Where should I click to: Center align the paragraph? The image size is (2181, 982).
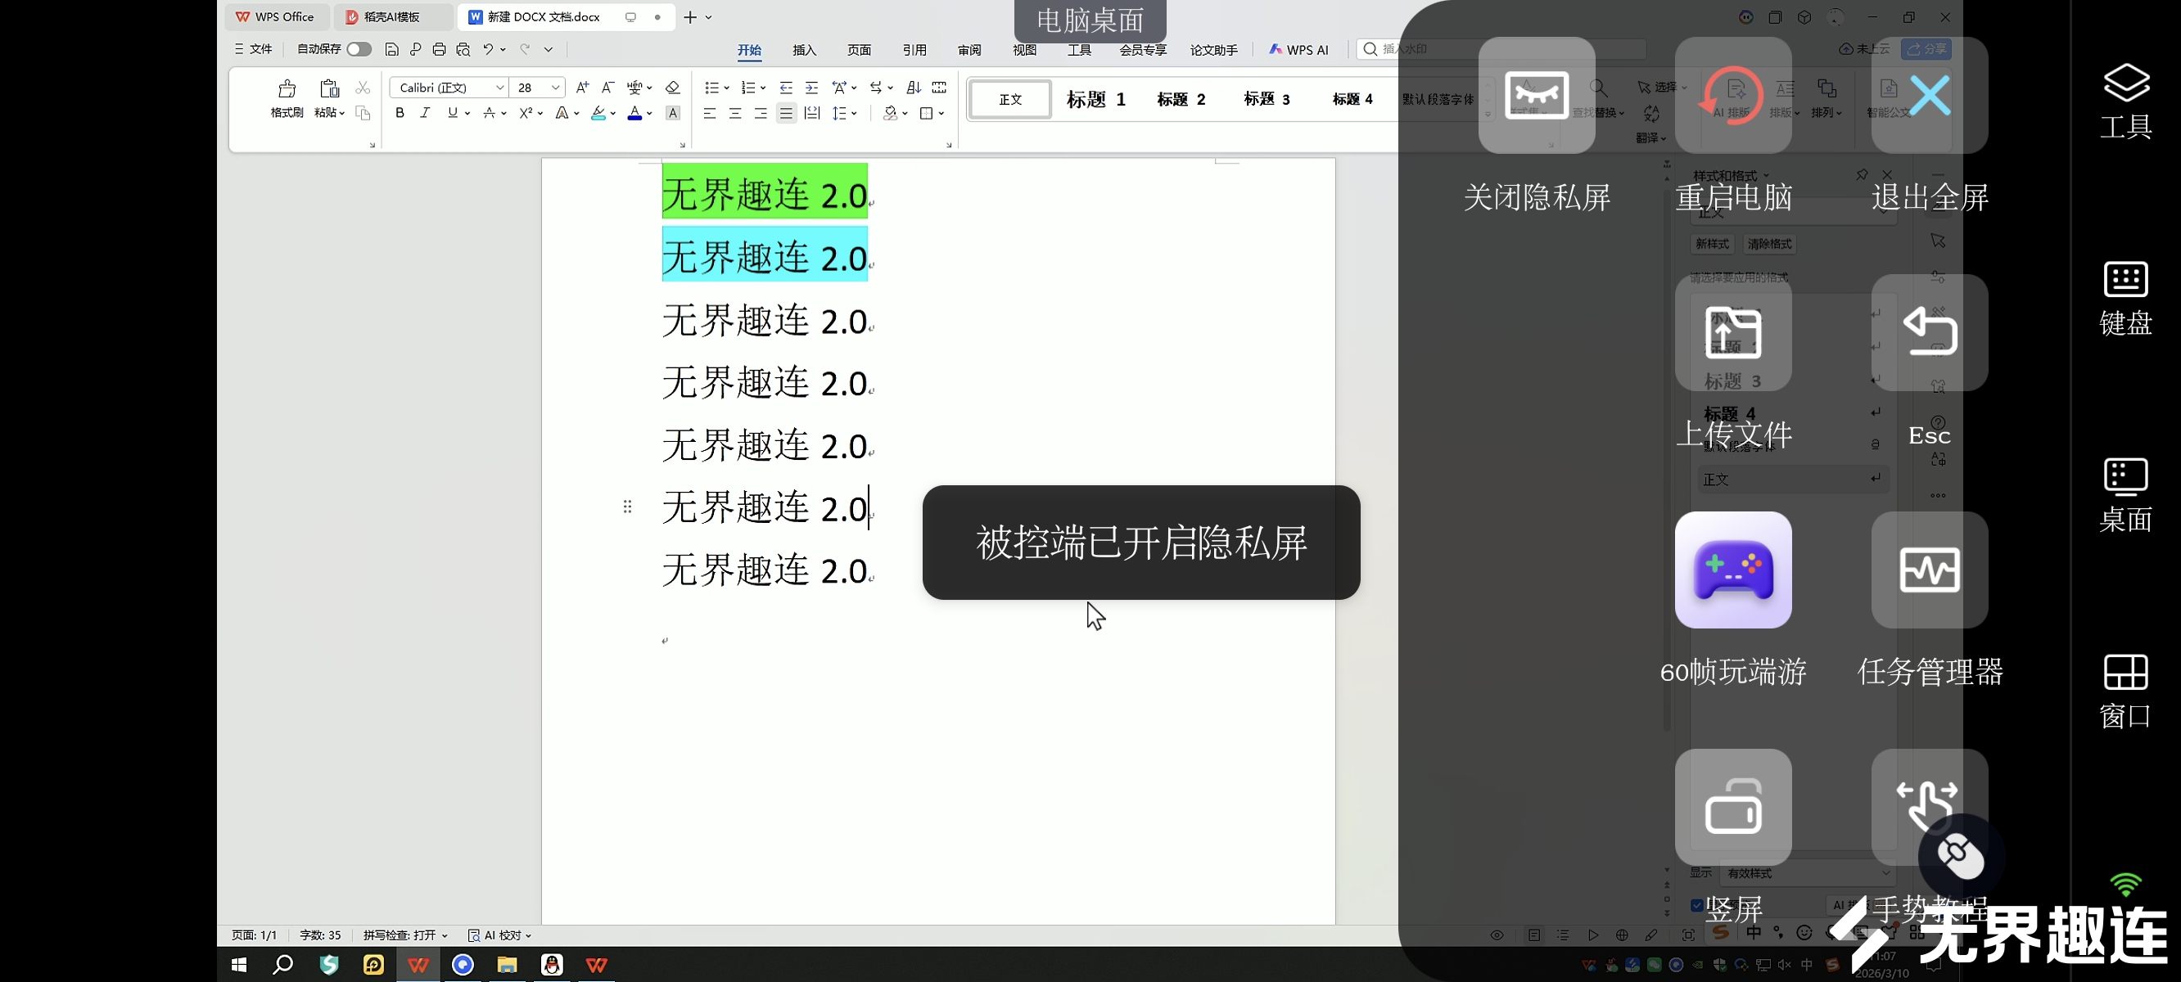(735, 113)
